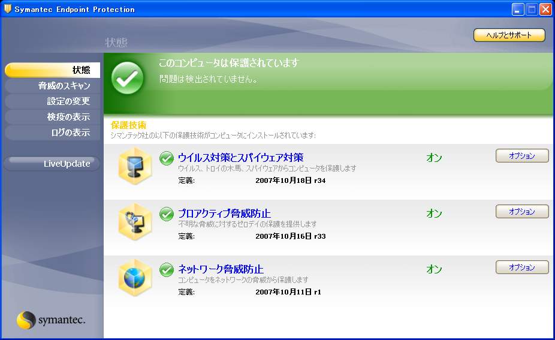Open the ヘルプとサポート button

(509, 35)
